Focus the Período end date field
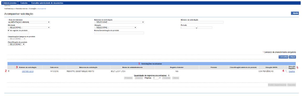This screenshot has height=100, width=302. [x=205, y=28]
